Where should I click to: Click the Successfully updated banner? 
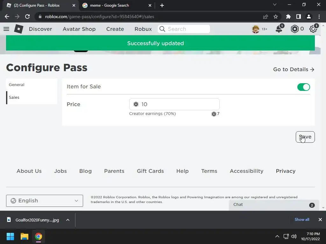160,43
